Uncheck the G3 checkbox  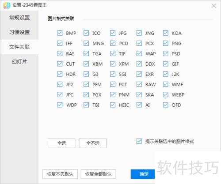tap(86, 74)
